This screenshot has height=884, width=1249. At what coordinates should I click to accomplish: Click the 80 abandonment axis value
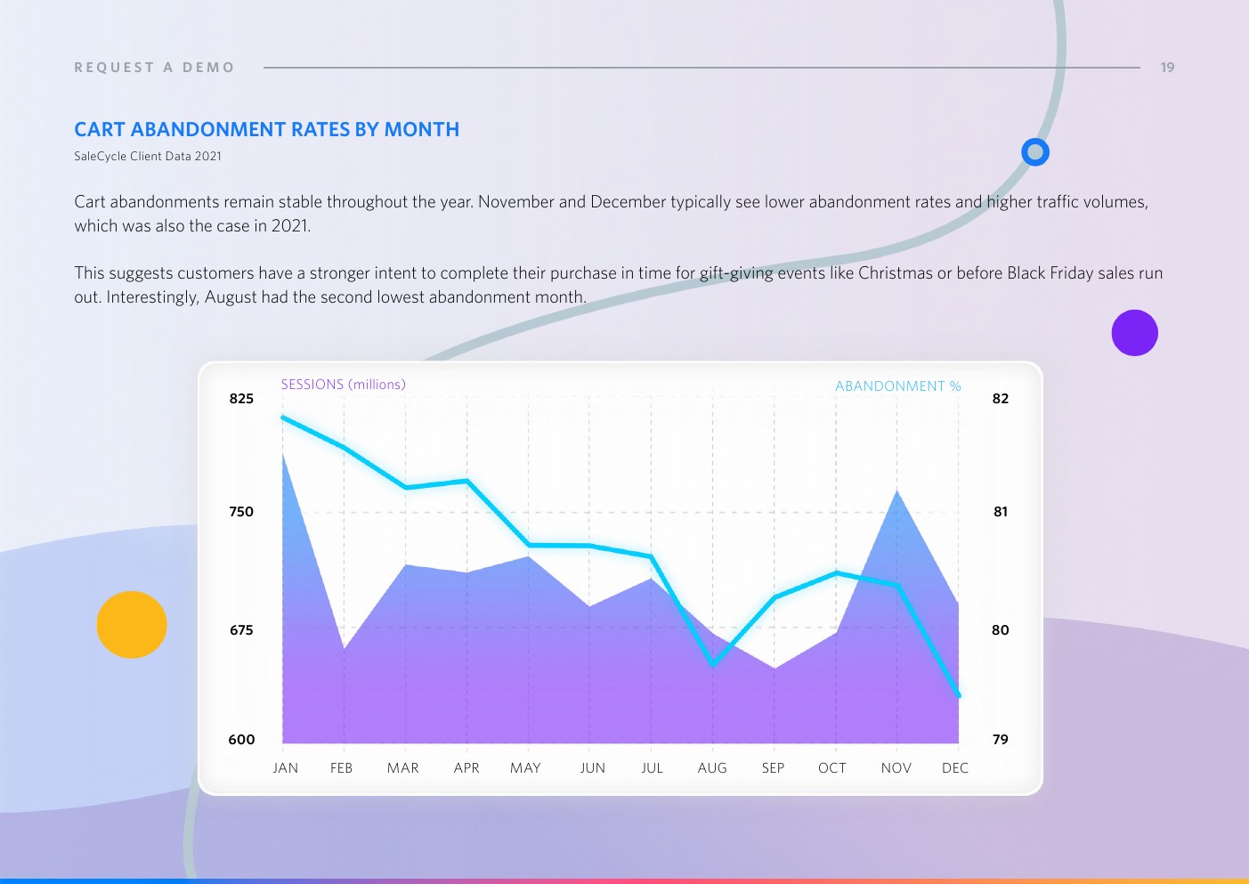tap(1001, 630)
